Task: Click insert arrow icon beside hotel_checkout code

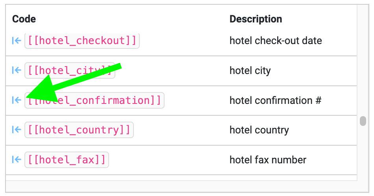Action: click(17, 41)
